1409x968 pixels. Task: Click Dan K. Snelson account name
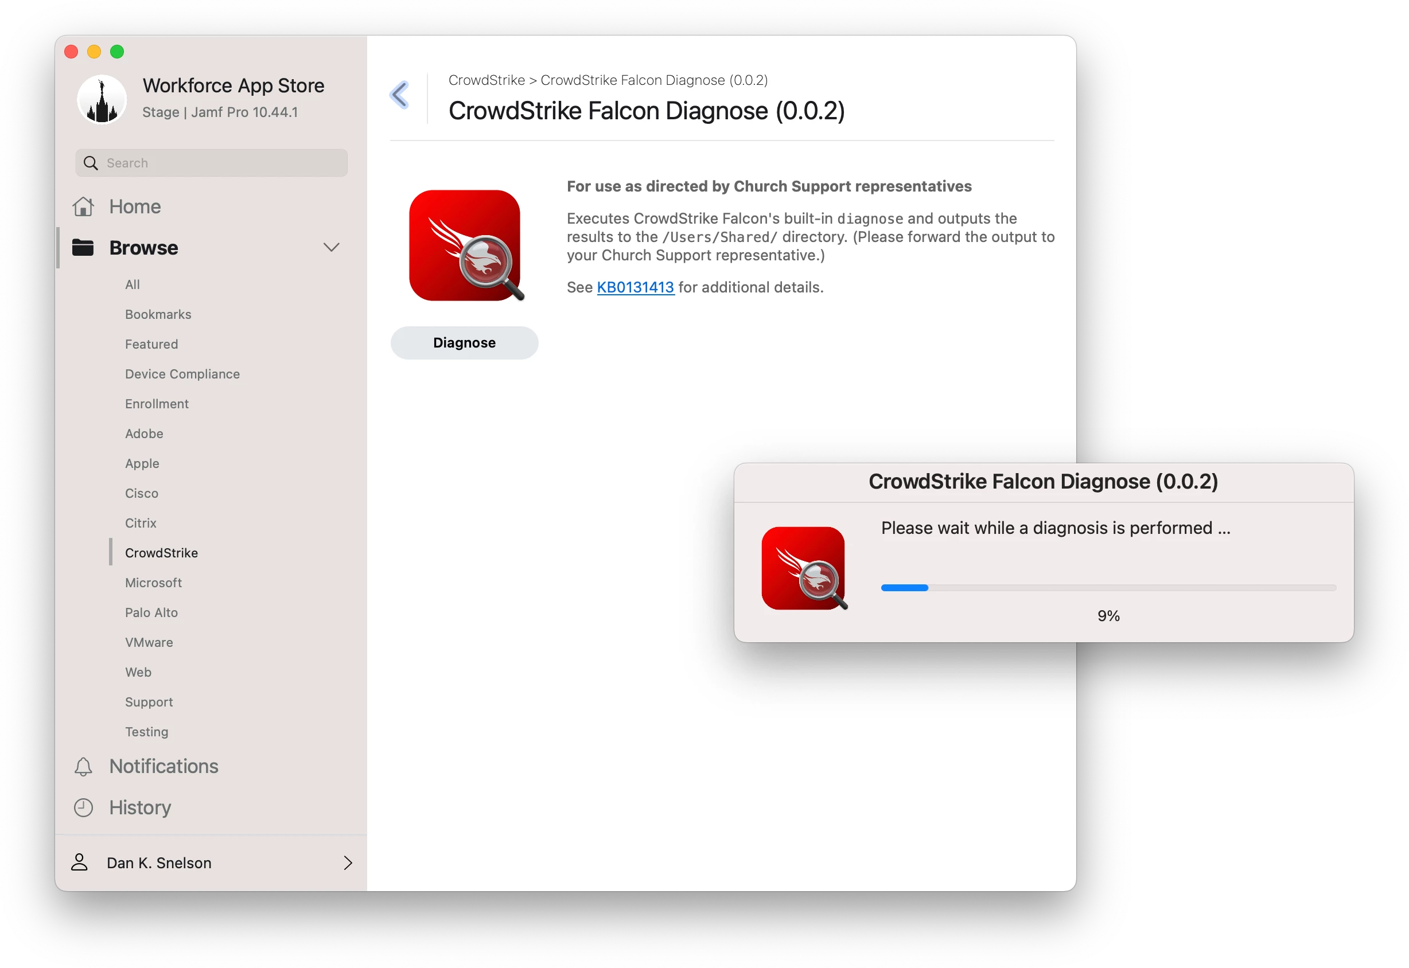pos(159,862)
